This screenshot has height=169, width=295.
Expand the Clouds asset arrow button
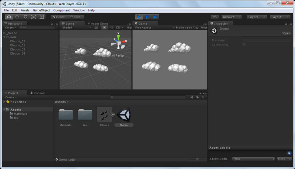tap(113, 115)
